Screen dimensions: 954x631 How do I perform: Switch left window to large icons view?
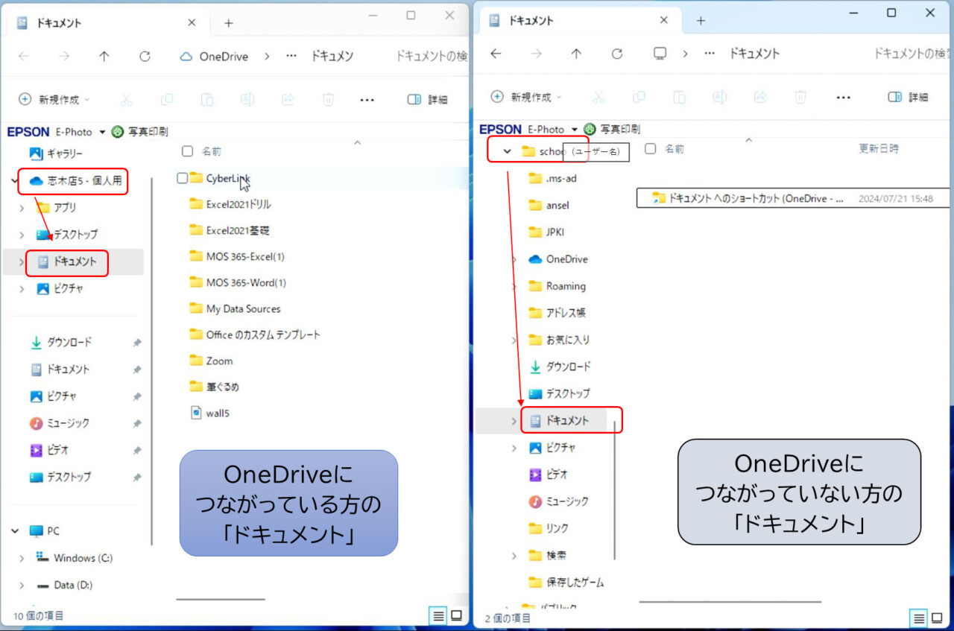click(x=456, y=616)
